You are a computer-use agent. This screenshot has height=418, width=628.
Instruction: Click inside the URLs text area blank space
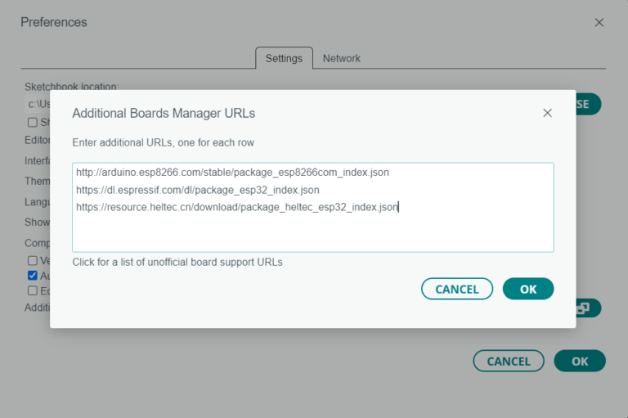[x=312, y=233]
